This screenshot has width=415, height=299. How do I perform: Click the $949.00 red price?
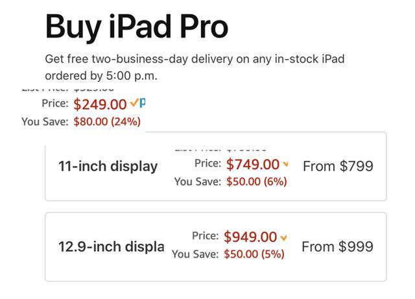coord(250,237)
